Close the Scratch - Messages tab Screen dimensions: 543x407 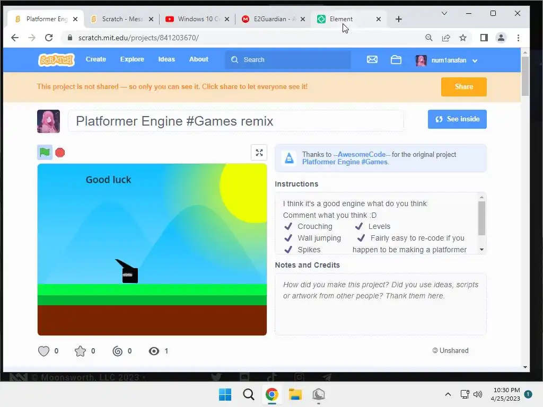(151, 19)
